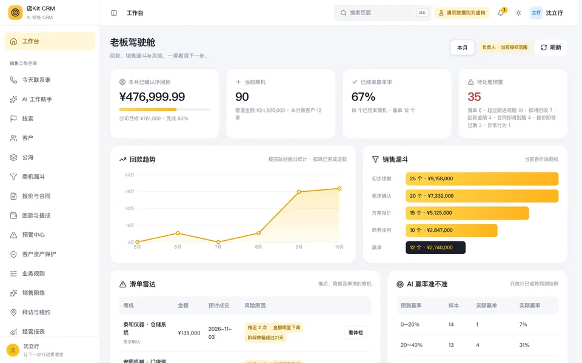Select the 商务谈判 funnel bar 10 个

[x=451, y=231]
